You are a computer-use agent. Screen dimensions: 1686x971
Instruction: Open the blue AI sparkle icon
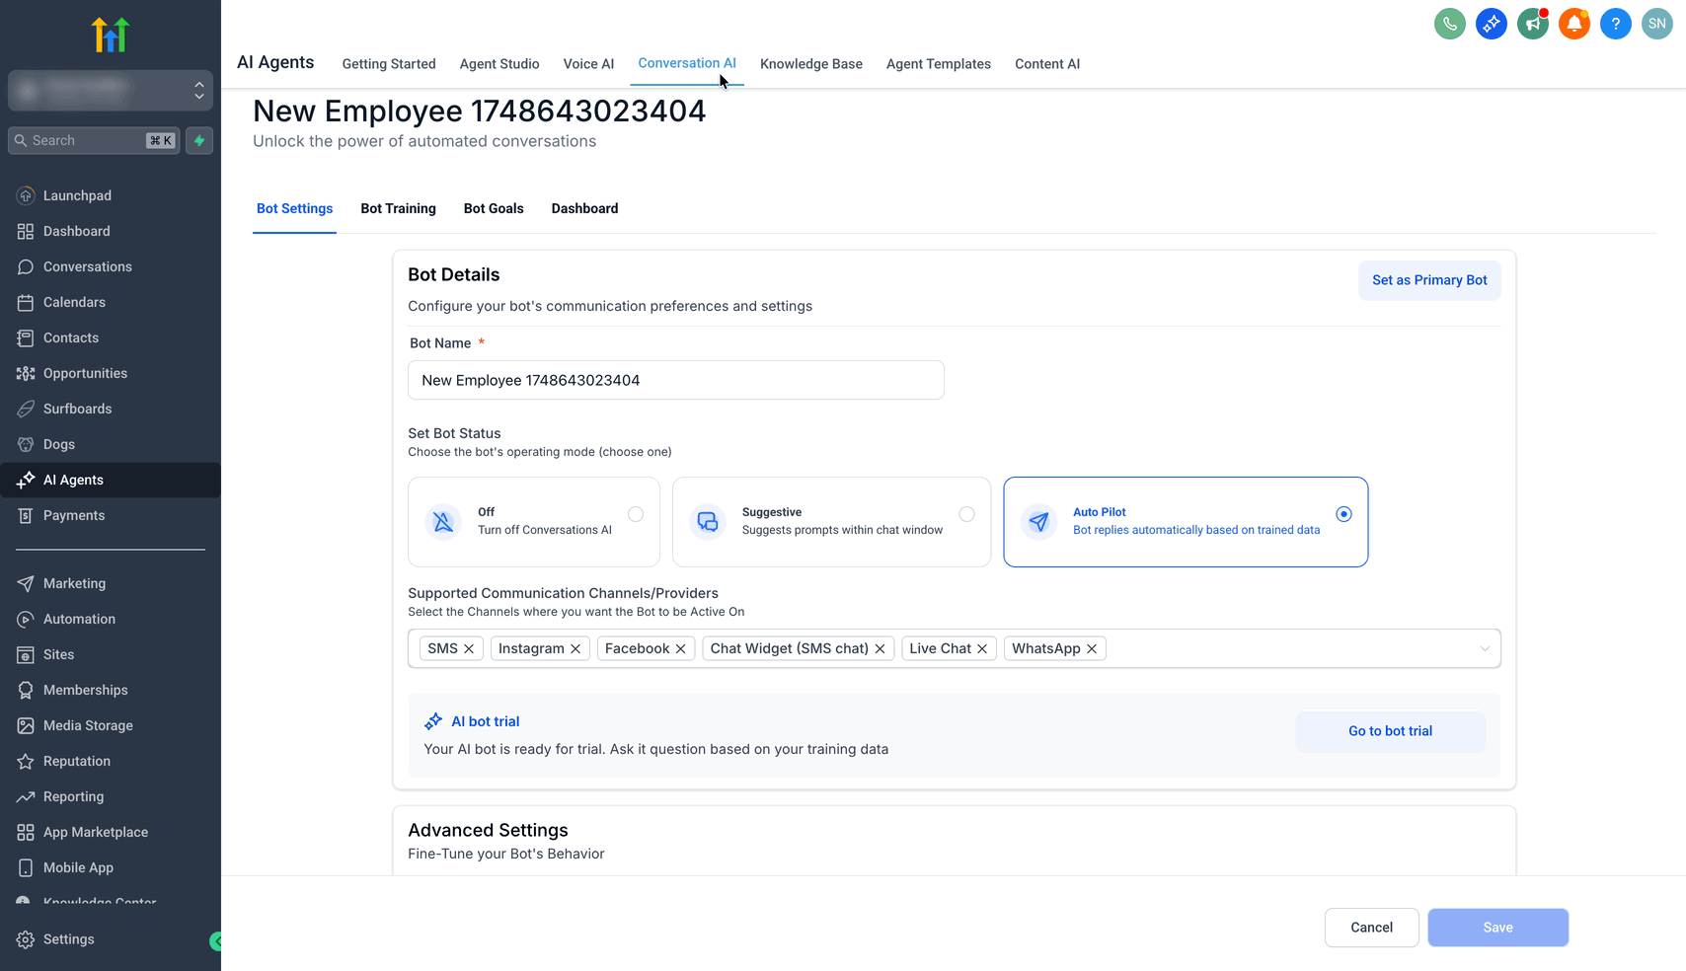[1491, 24]
